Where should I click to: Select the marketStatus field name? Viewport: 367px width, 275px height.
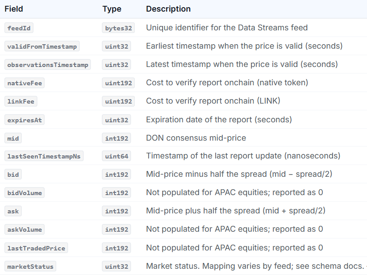pyautogui.click(x=30, y=266)
